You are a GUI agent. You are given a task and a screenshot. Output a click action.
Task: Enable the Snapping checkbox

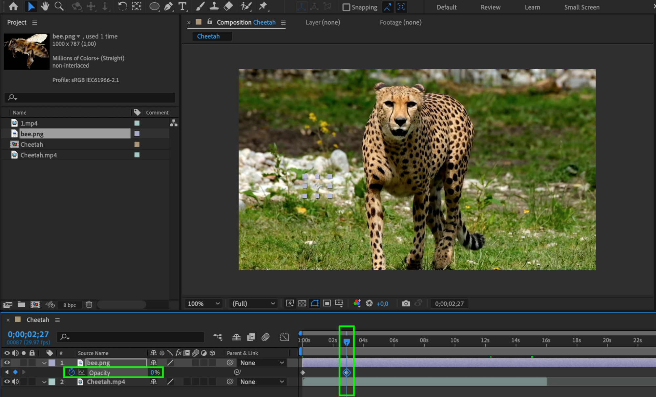346,7
